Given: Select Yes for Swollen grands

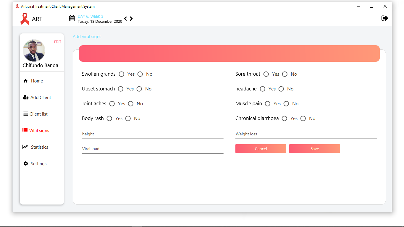Looking at the screenshot, I should (121, 74).
